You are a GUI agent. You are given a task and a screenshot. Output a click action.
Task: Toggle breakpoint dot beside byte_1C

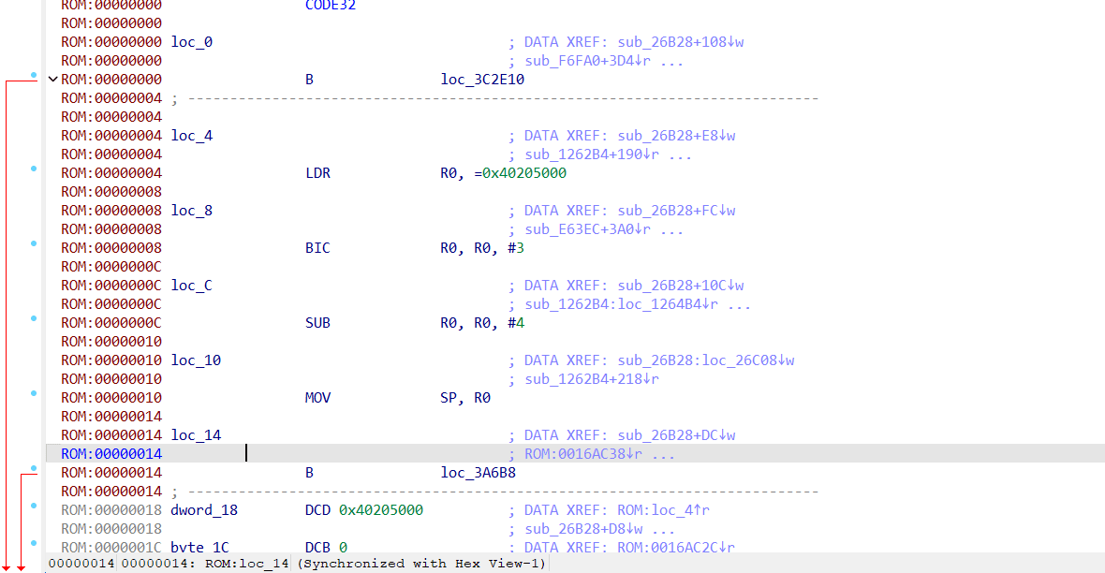[33, 543]
